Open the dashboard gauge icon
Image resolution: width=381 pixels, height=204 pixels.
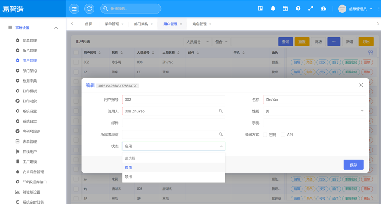click(323, 8)
